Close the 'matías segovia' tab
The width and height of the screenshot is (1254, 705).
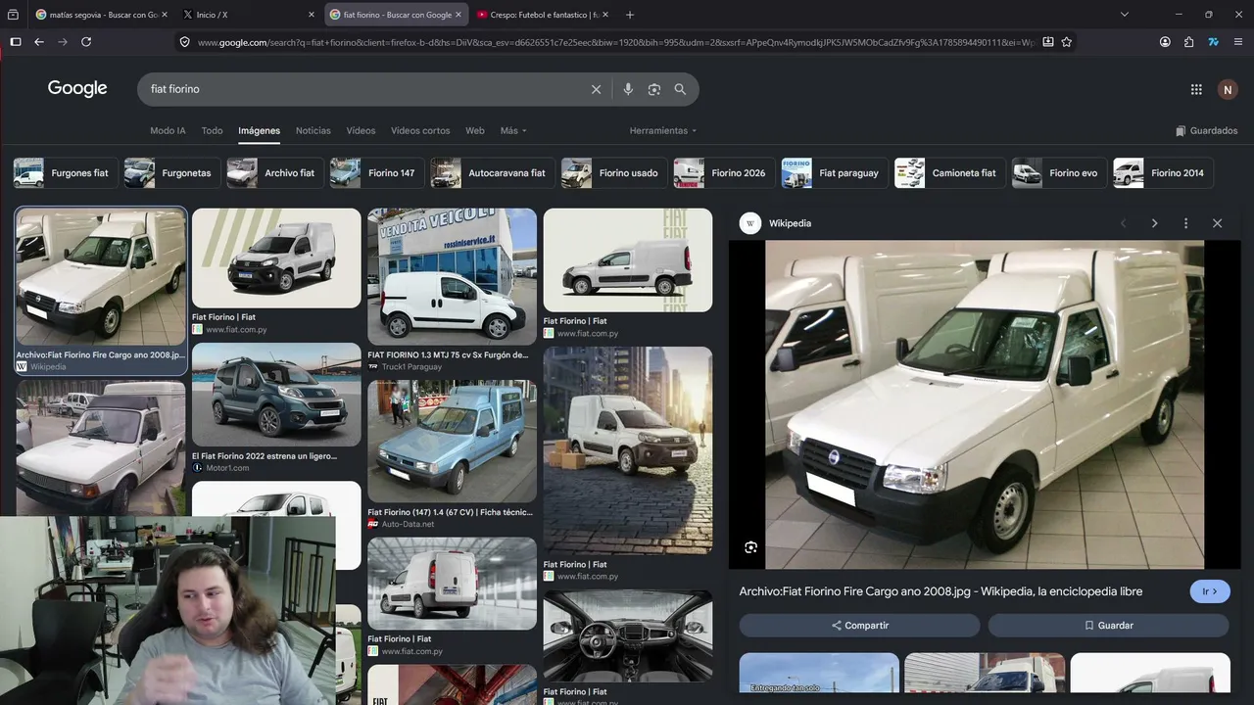coord(164,15)
